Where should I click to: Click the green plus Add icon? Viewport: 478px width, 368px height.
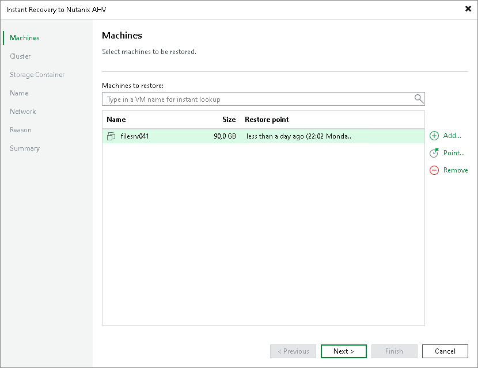pos(434,136)
